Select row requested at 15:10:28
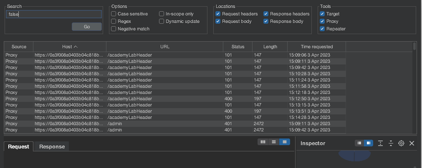Screen dimensions: 422x168 point(175,74)
